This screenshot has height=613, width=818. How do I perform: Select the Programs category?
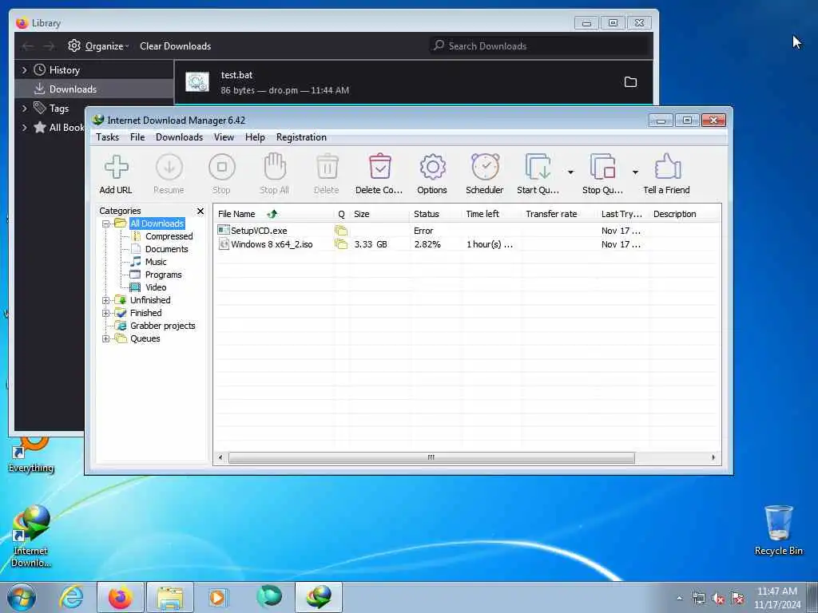163,275
